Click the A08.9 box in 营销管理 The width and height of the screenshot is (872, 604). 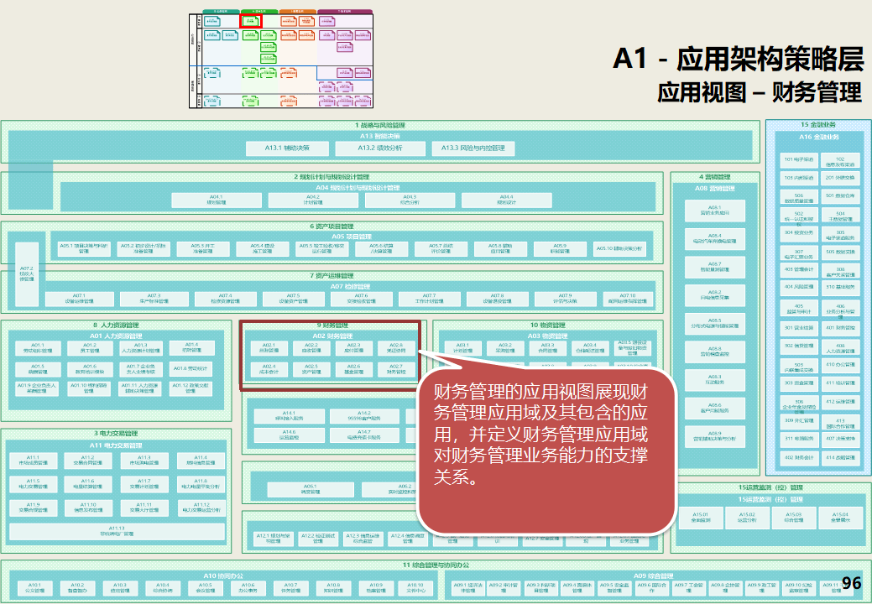click(x=715, y=436)
